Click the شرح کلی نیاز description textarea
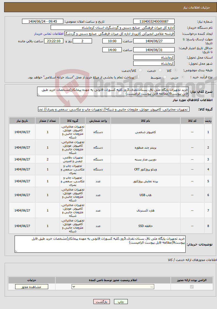The width and height of the screenshot is (217, 309). coord(113,92)
